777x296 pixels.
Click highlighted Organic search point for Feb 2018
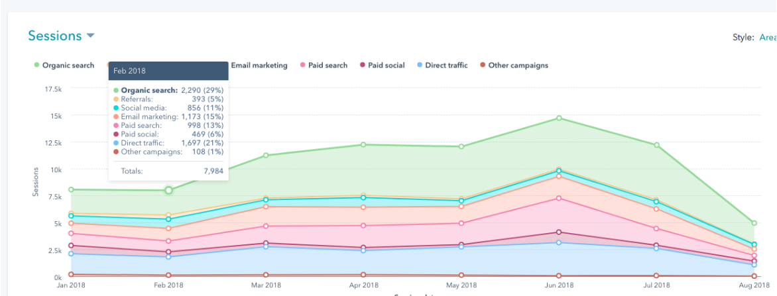[168, 190]
